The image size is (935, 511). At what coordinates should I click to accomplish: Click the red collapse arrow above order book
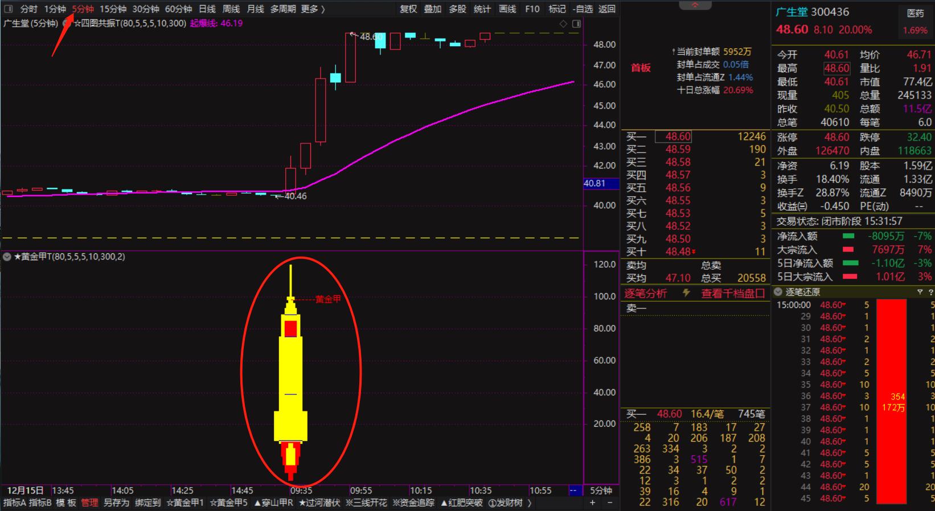click(695, 5)
